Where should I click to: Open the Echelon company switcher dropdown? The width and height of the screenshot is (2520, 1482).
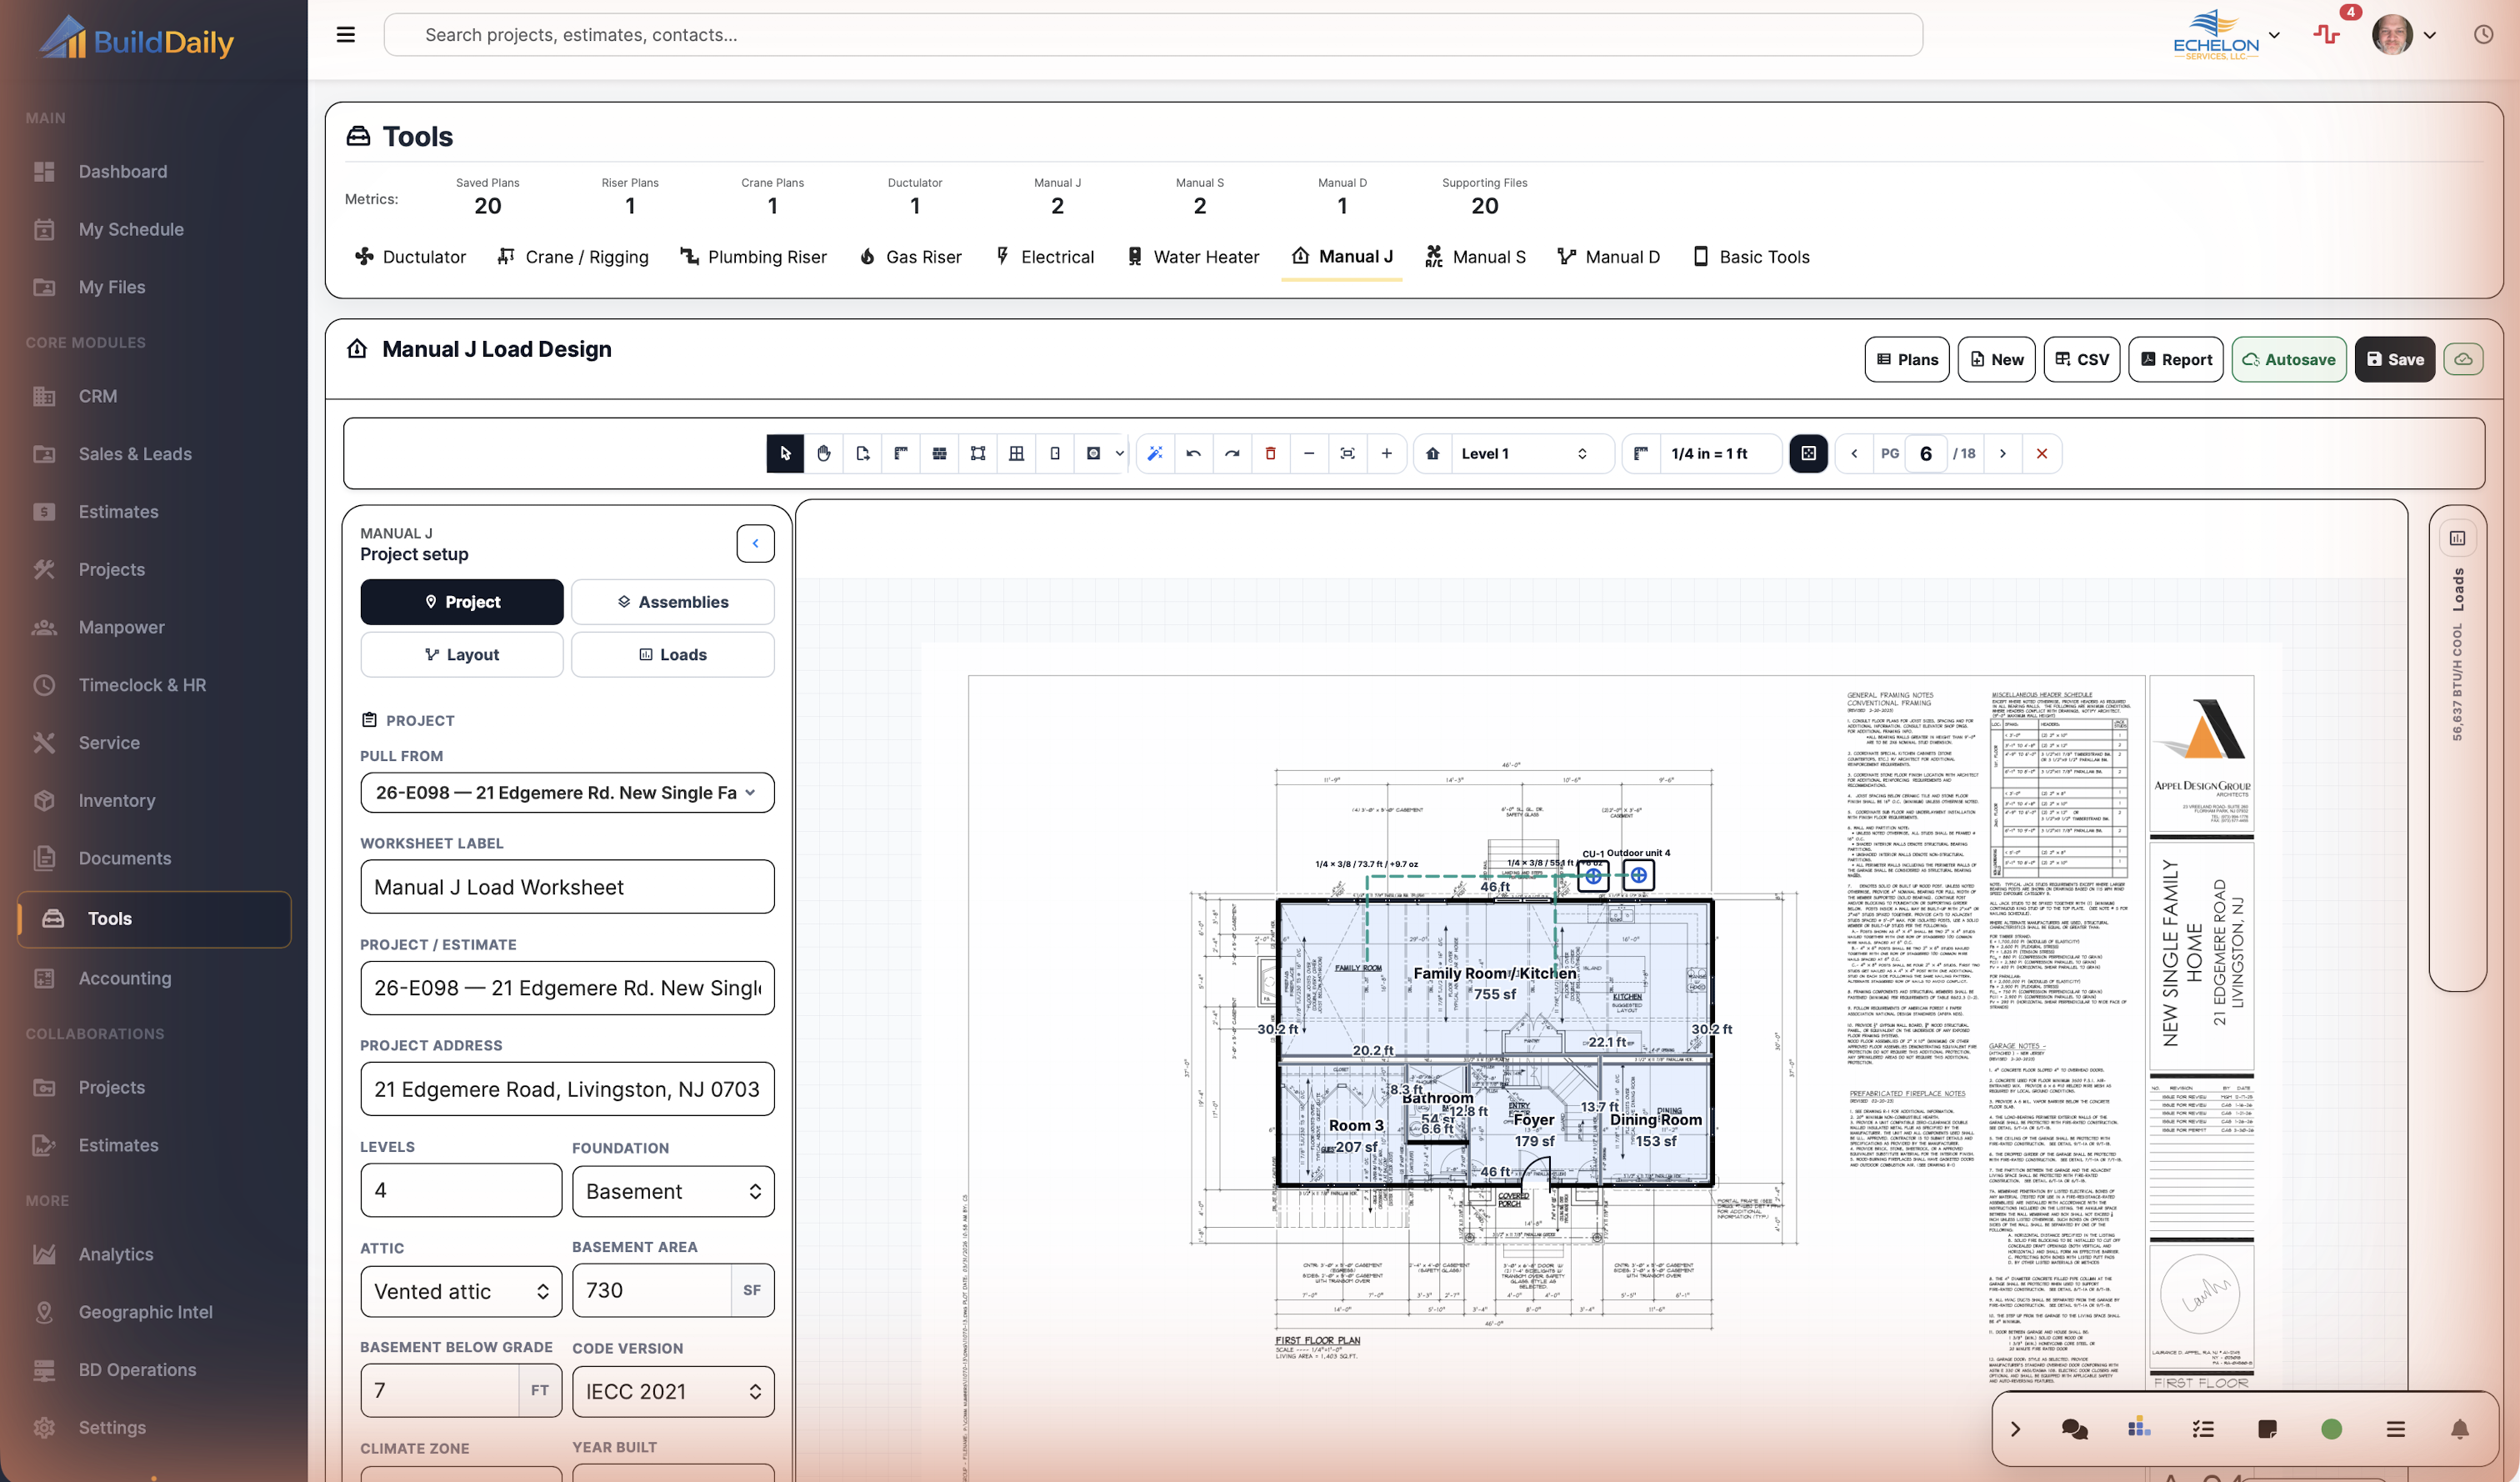[2226, 35]
